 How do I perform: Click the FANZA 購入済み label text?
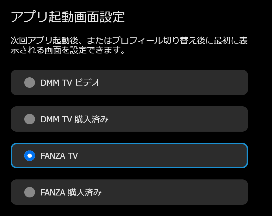click(x=71, y=192)
